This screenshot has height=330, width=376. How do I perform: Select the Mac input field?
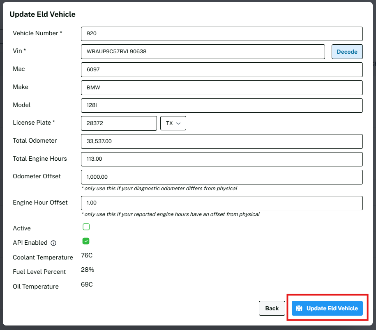[x=222, y=70]
